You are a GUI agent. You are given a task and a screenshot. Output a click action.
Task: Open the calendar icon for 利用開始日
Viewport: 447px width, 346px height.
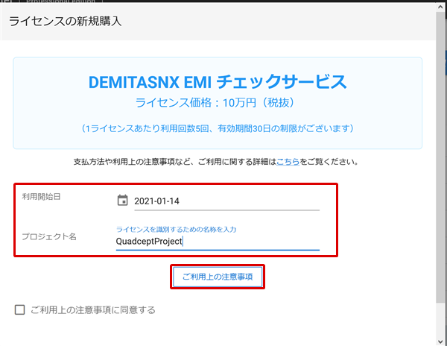pos(123,201)
